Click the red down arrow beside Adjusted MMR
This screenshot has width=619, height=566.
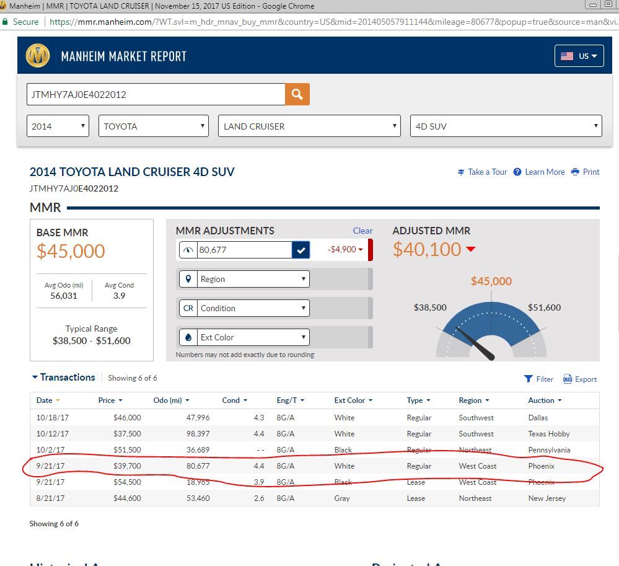point(470,249)
